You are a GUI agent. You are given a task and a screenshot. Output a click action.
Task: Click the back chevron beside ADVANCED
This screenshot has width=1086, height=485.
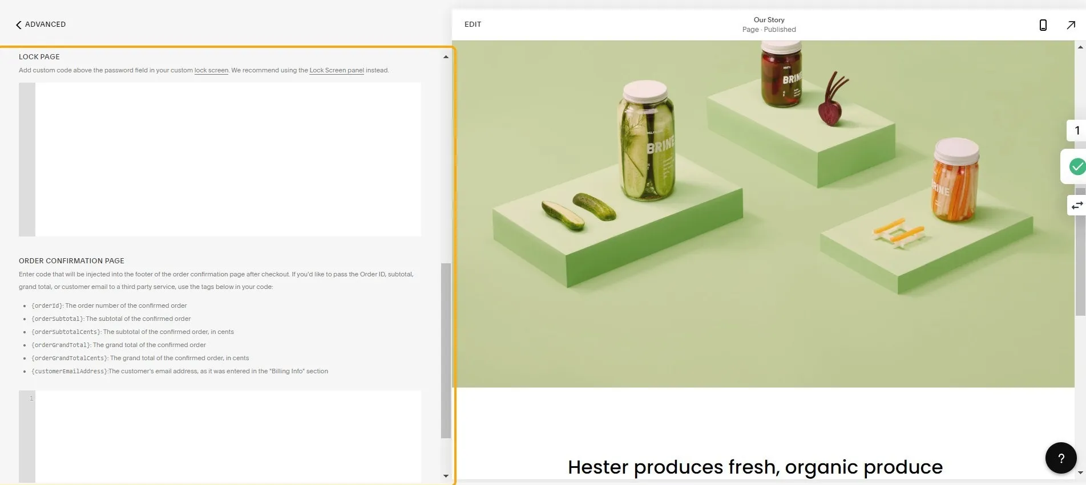18,25
